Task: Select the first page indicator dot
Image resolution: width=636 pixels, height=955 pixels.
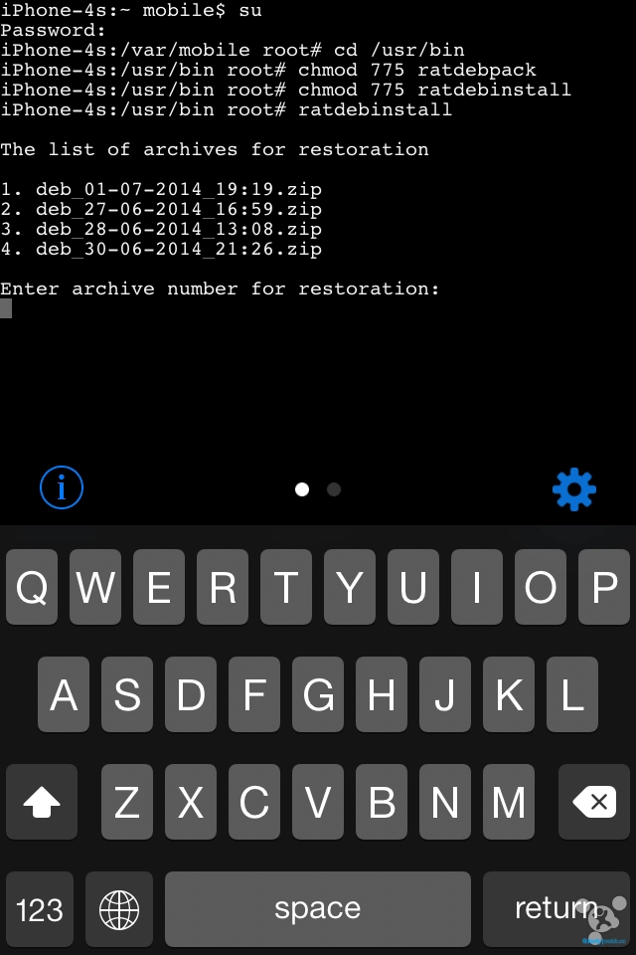Action: 302,489
